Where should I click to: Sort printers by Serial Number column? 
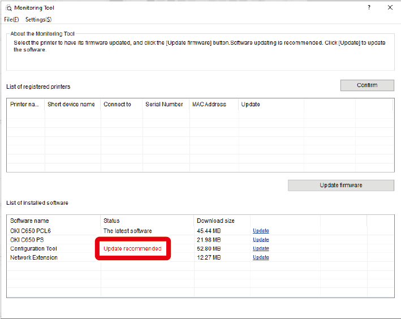coord(164,104)
